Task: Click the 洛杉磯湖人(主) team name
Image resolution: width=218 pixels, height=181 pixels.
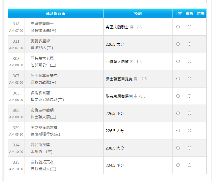Action: click(43, 169)
